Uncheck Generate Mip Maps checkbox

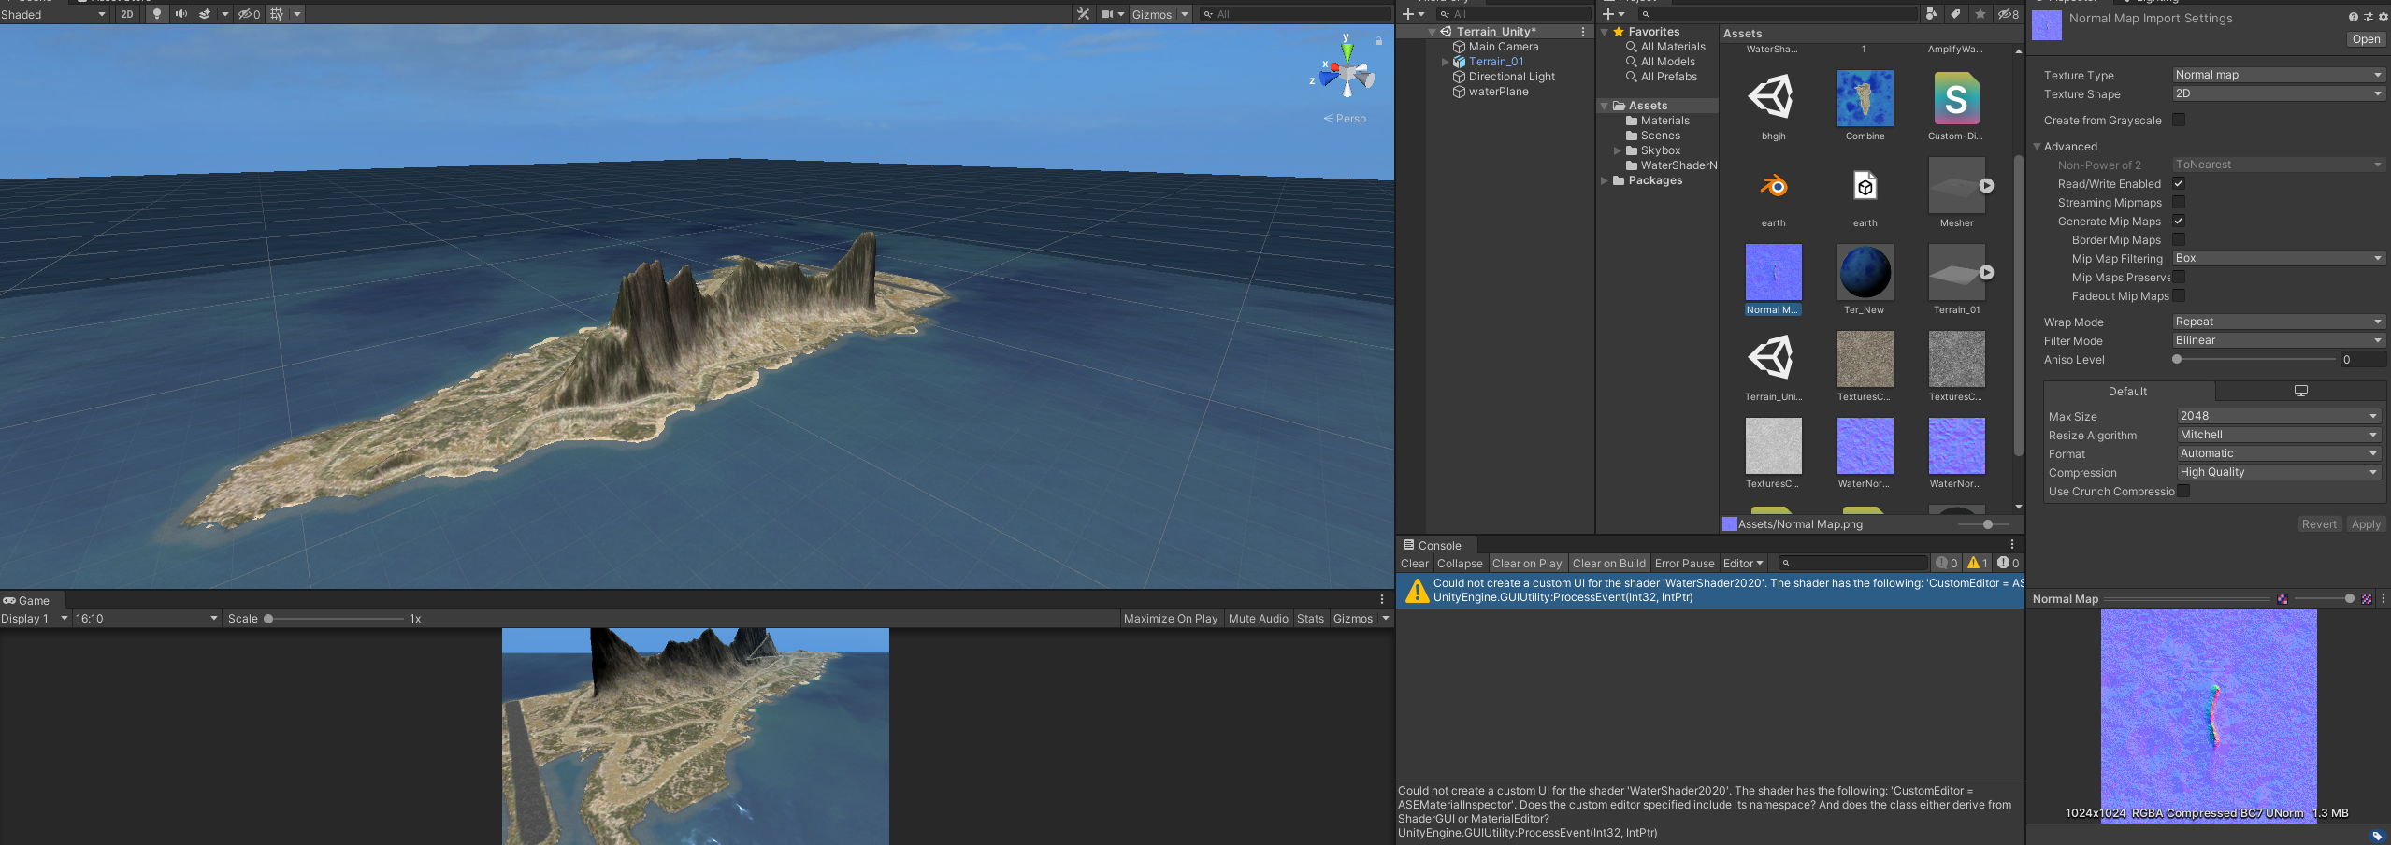coord(2179,221)
